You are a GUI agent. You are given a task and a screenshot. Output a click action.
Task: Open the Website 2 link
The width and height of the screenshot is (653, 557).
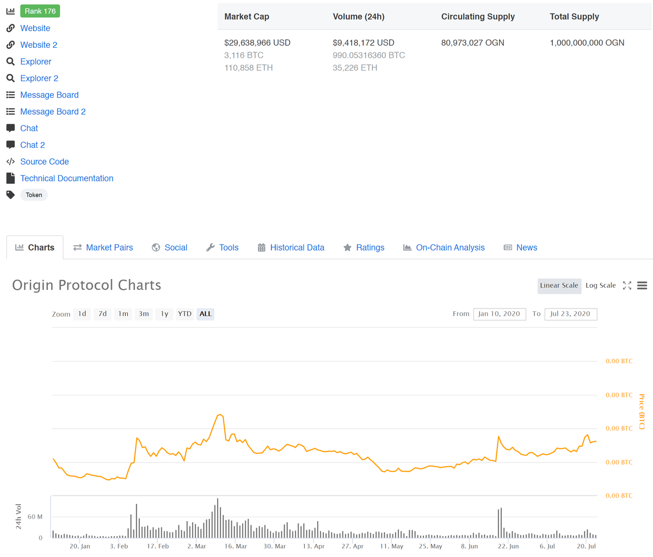click(39, 45)
